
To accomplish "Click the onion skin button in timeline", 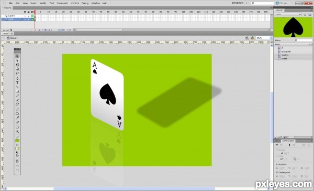I will coord(39,30).
